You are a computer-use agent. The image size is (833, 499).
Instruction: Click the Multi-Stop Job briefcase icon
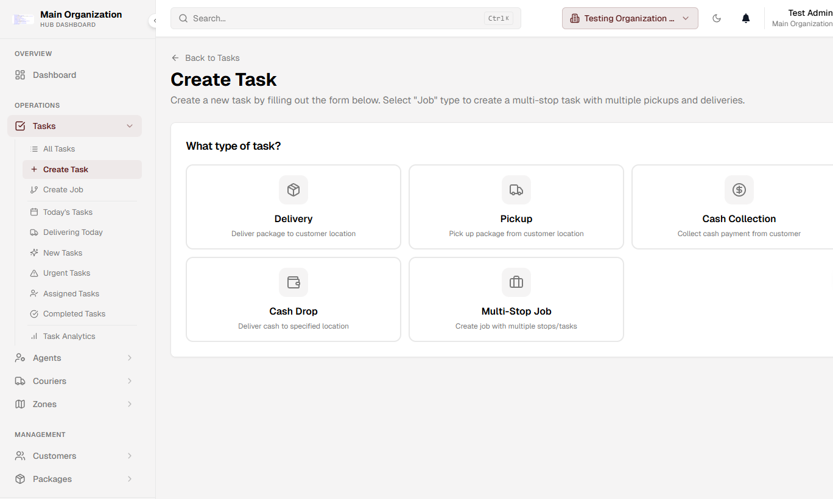pos(516,282)
